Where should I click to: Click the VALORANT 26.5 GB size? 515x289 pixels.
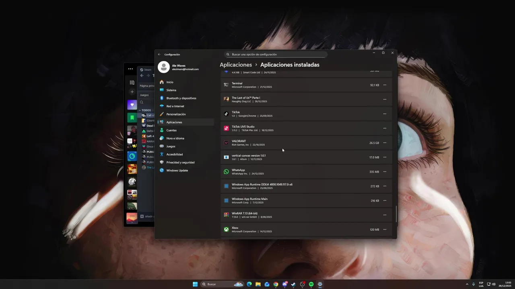point(374,143)
